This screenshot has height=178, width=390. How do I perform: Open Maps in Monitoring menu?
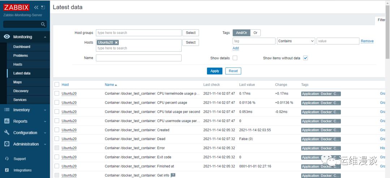[x=17, y=82]
